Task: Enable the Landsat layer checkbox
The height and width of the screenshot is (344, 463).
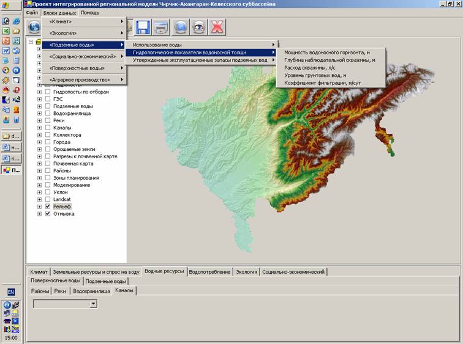Action: [48, 199]
